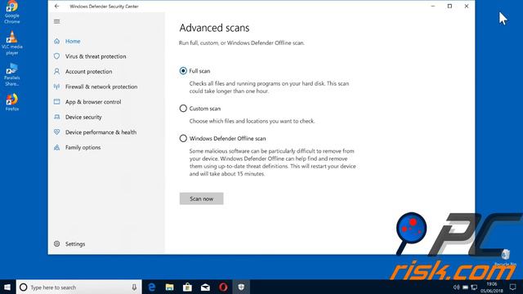The width and height of the screenshot is (523, 294).
Task: Click the Windows Defender Offline scan label
Action: click(227, 138)
